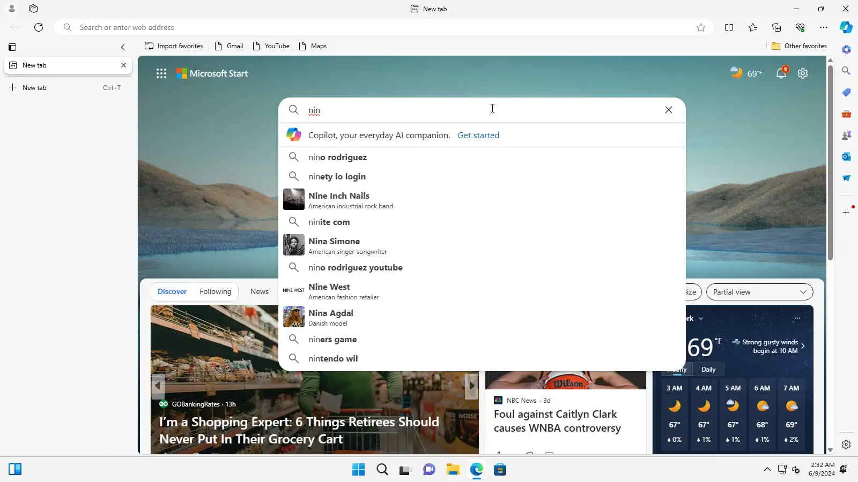This screenshot has height=482, width=858.
Task: Open the Maps favorite
Action: tap(313, 46)
